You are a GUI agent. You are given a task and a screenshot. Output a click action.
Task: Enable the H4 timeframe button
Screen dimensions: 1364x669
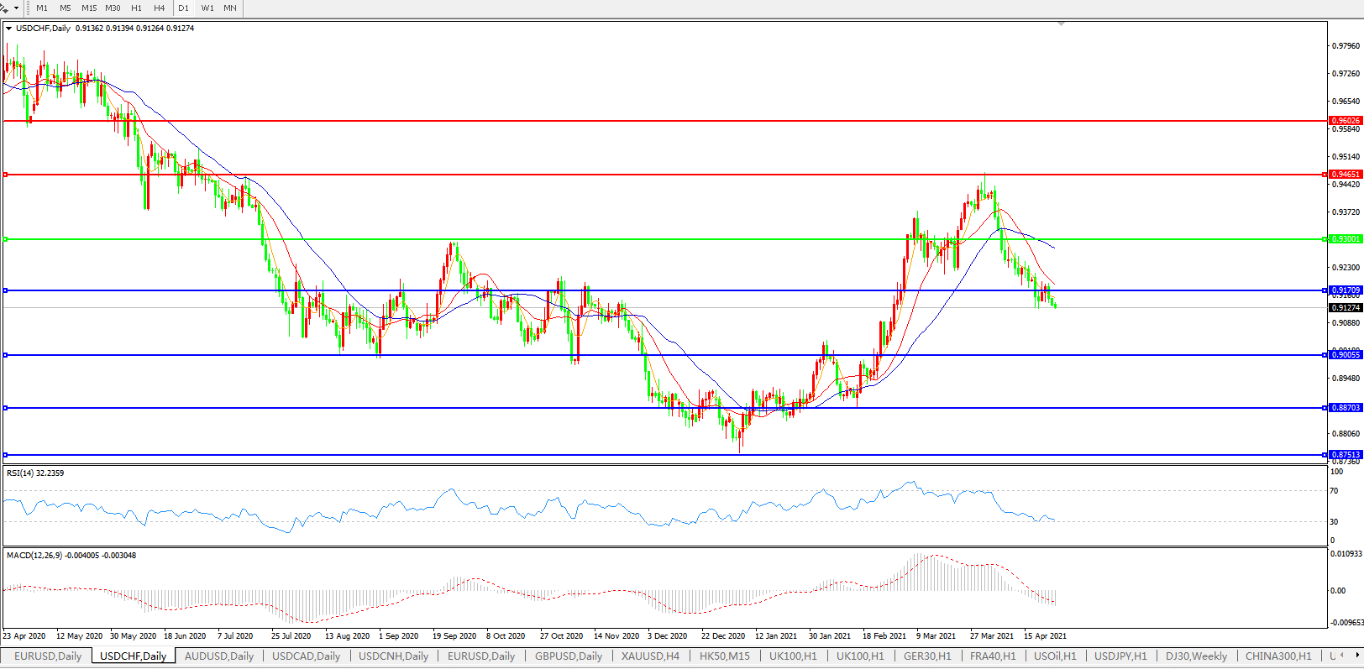159,8
